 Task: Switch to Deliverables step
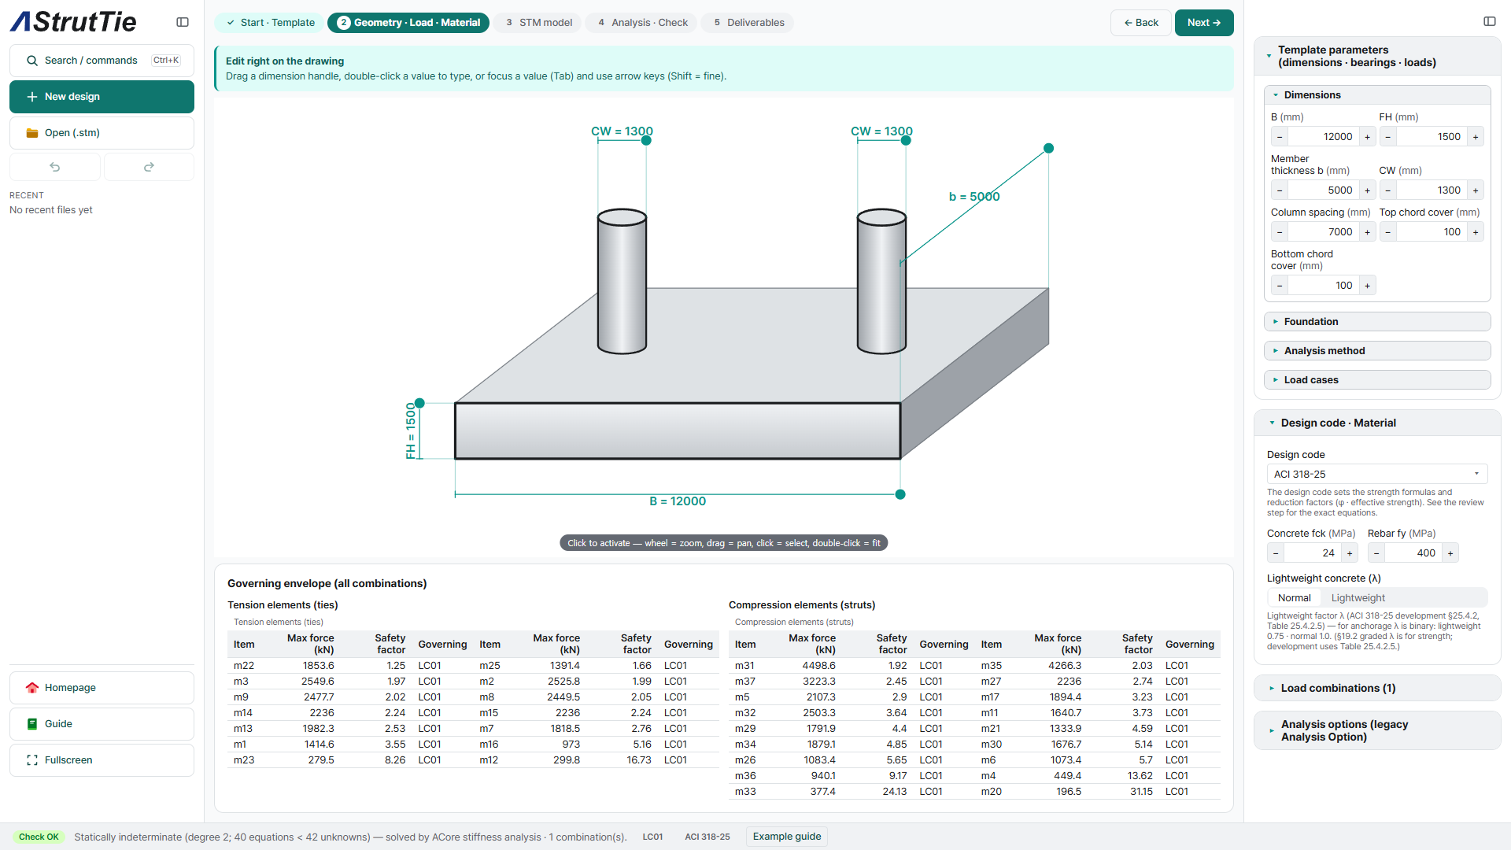click(748, 23)
